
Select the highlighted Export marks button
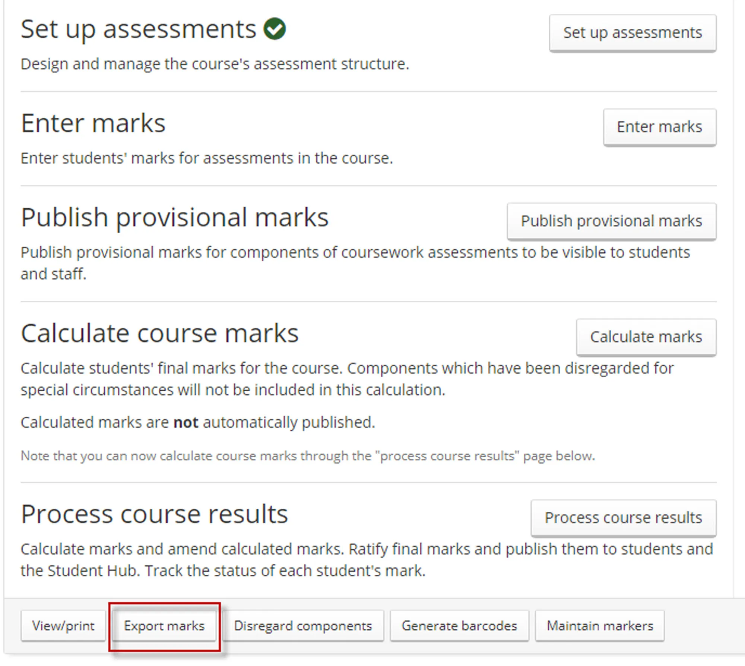(165, 626)
